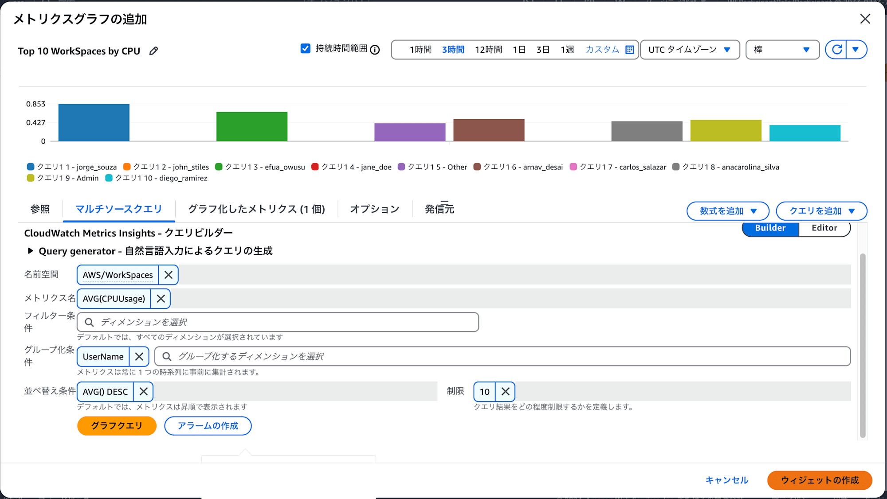Close the add metric graph dialog
The width and height of the screenshot is (887, 499).
point(865,19)
